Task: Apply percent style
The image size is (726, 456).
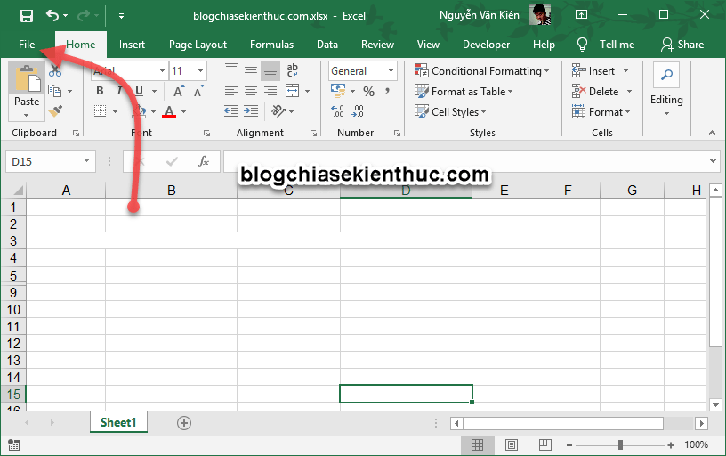Action: [368, 92]
